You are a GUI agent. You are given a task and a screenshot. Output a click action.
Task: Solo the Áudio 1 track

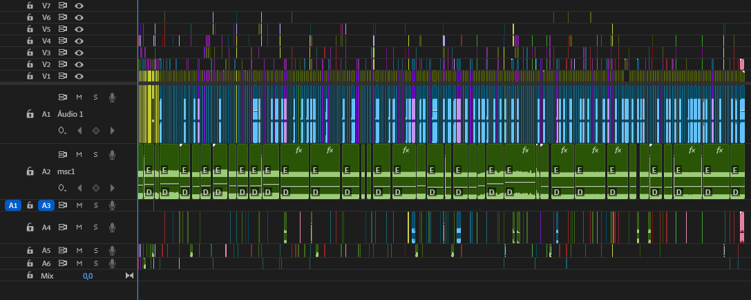[95, 97]
